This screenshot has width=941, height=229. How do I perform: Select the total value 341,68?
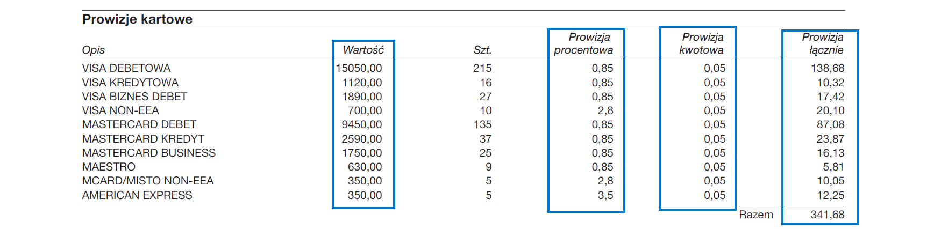point(827,215)
